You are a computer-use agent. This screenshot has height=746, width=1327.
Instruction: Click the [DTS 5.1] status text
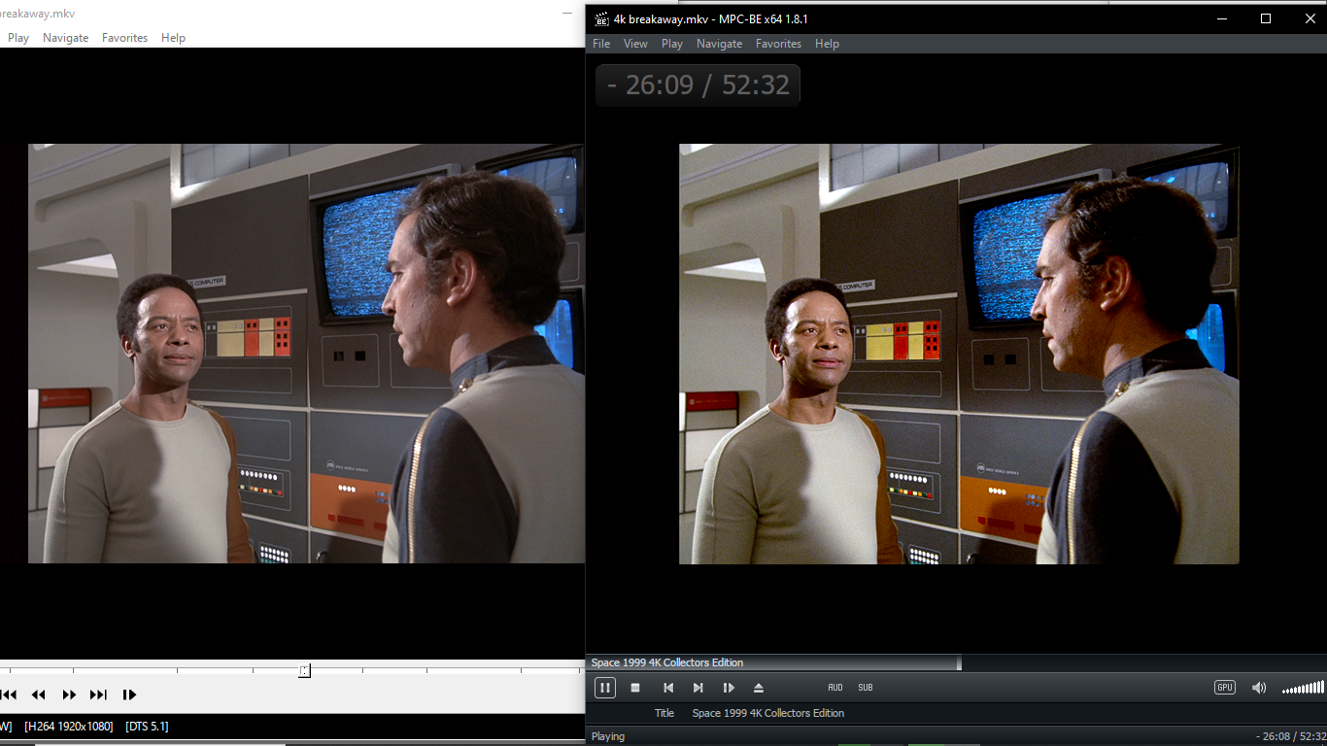click(x=147, y=727)
